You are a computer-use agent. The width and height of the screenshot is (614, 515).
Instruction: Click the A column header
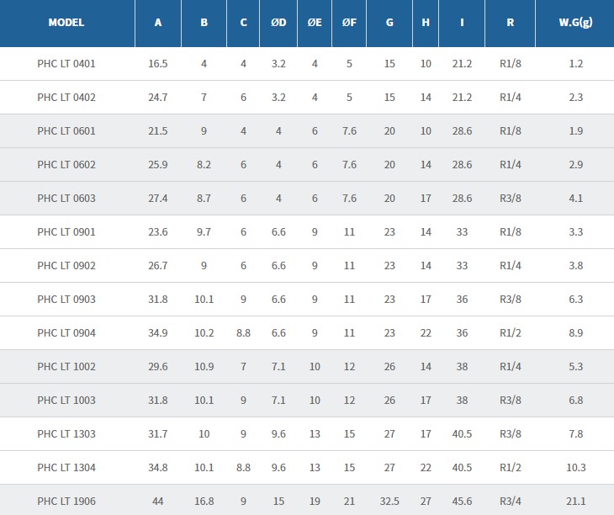(158, 23)
